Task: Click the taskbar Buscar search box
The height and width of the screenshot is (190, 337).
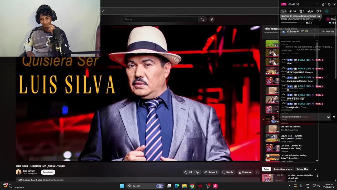Action: [146, 186]
